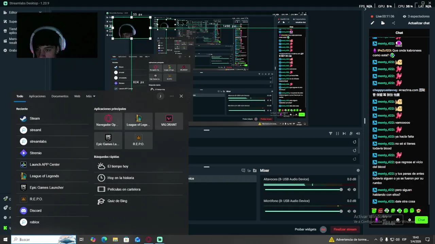Screen dimensions: 435x244
Task: Open Discord from the recent list
Action: (x=52, y=211)
